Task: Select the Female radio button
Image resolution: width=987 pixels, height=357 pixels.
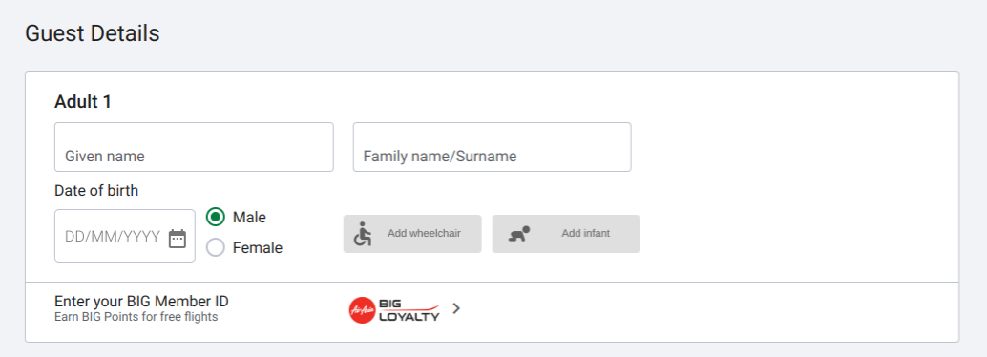Action: click(216, 247)
